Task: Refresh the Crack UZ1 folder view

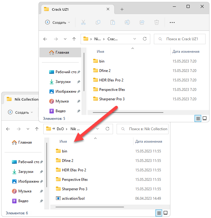Action: [x=145, y=39]
